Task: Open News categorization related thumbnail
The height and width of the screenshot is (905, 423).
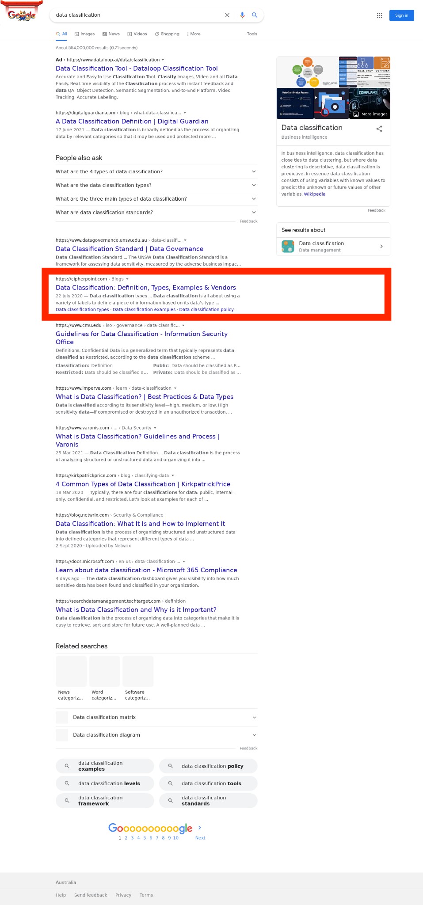Action: [x=71, y=678]
